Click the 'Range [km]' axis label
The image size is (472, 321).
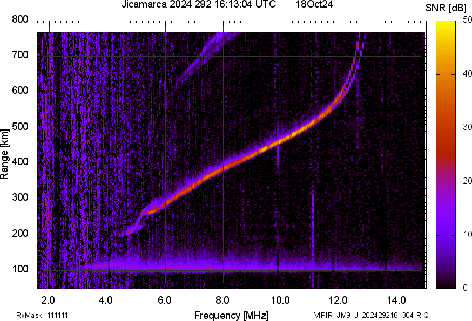[4, 155]
